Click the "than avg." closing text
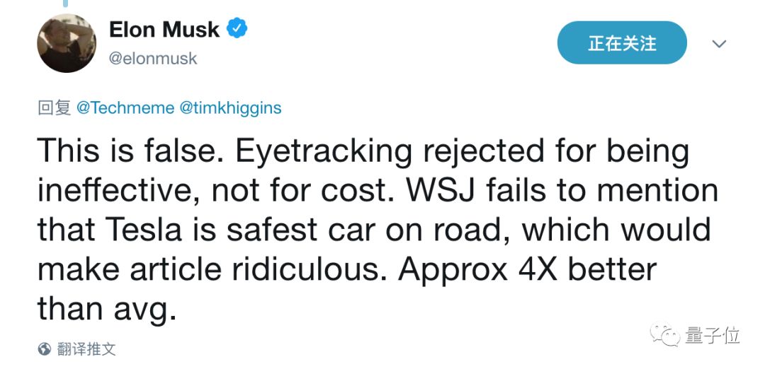 (106, 309)
